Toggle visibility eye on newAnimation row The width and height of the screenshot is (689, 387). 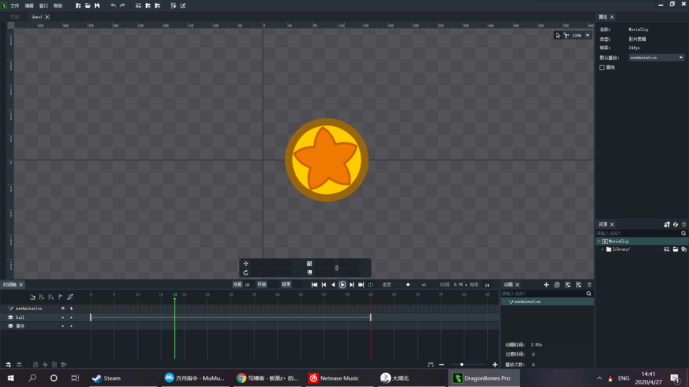(x=63, y=308)
